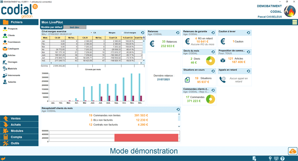
Task: Click the Commandes clients pie chart
Action: coord(210,99)
